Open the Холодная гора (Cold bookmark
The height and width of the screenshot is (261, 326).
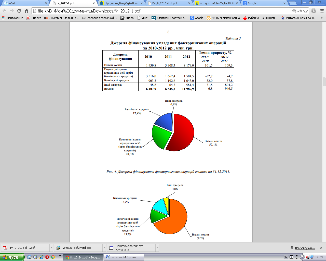tap(100, 18)
